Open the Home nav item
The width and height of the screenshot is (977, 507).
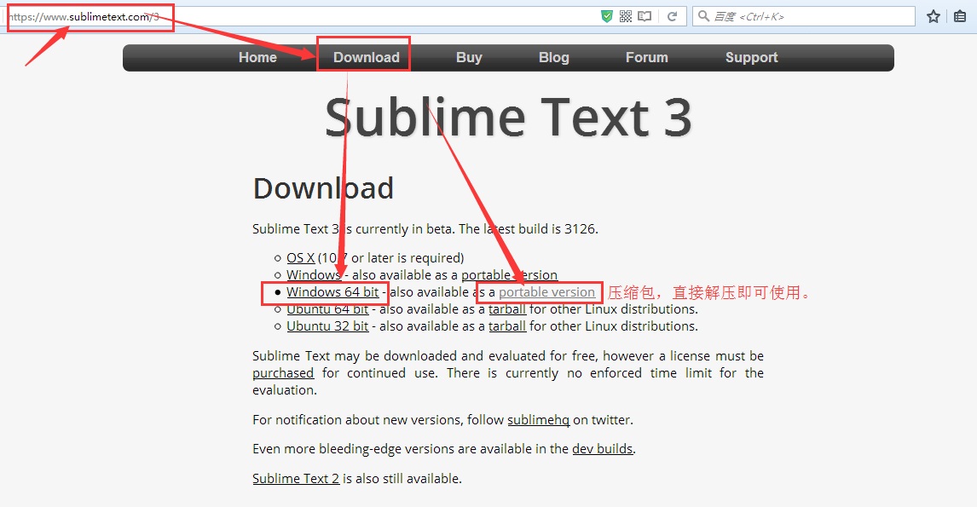coord(257,57)
